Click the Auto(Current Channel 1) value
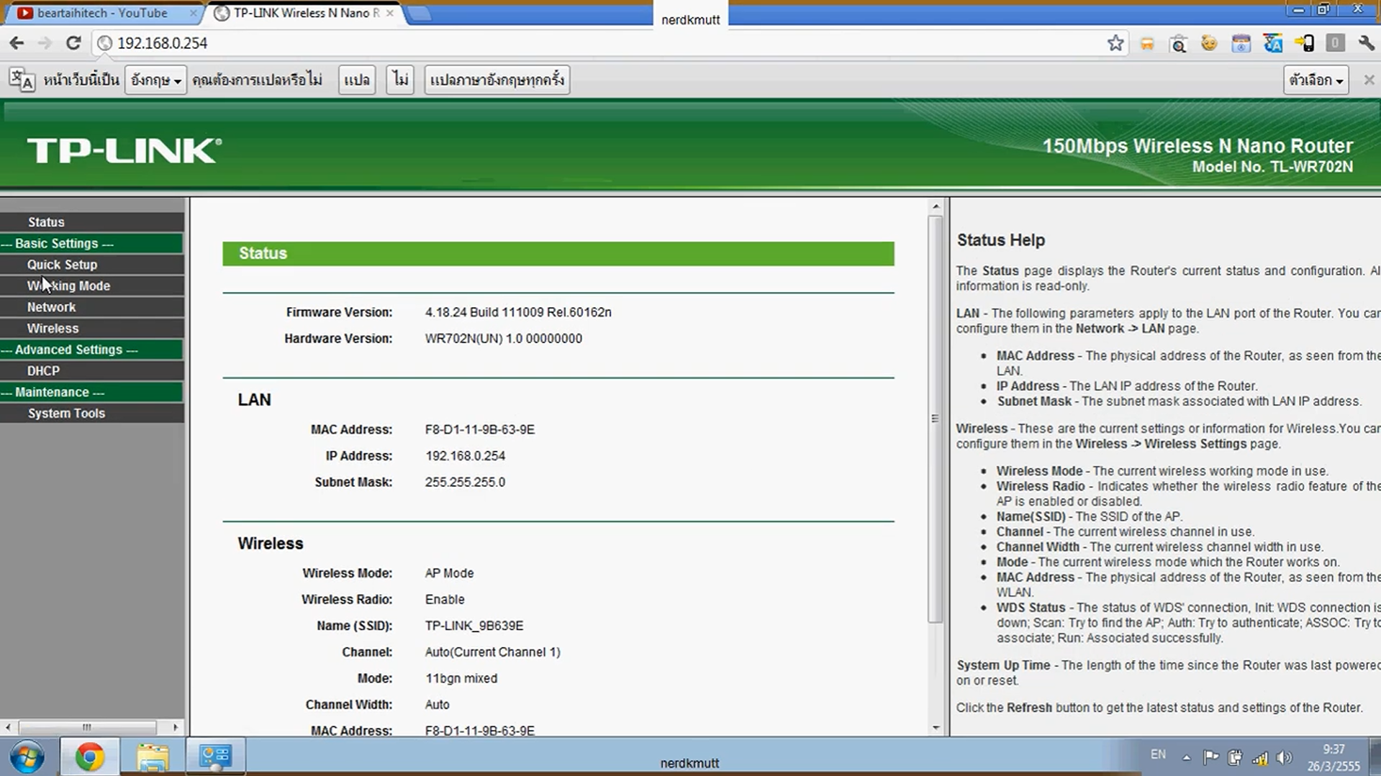1381x776 pixels. (x=492, y=652)
